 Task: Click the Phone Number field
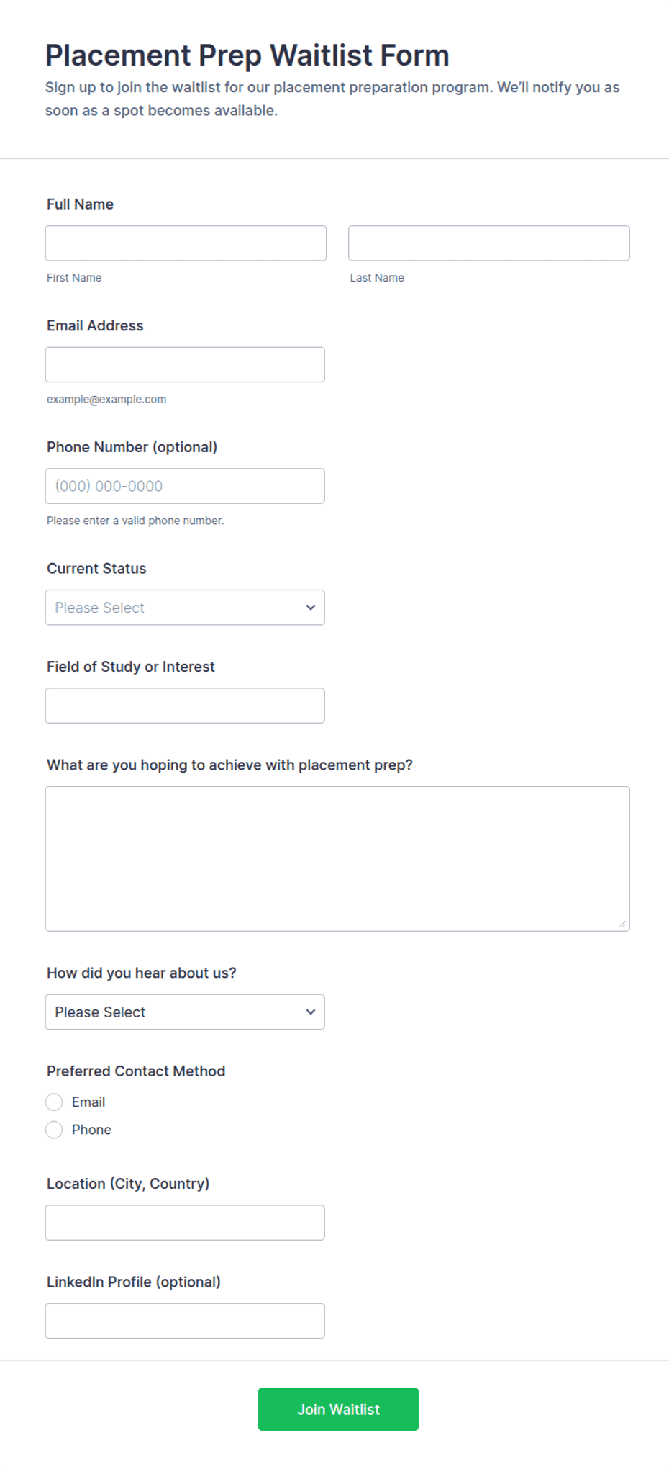pos(185,486)
